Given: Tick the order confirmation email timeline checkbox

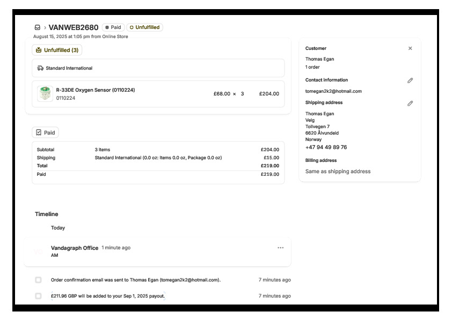Looking at the screenshot, I should (x=38, y=280).
